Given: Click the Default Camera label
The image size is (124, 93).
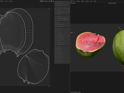Looking at the screenshot, I should pos(112,3).
